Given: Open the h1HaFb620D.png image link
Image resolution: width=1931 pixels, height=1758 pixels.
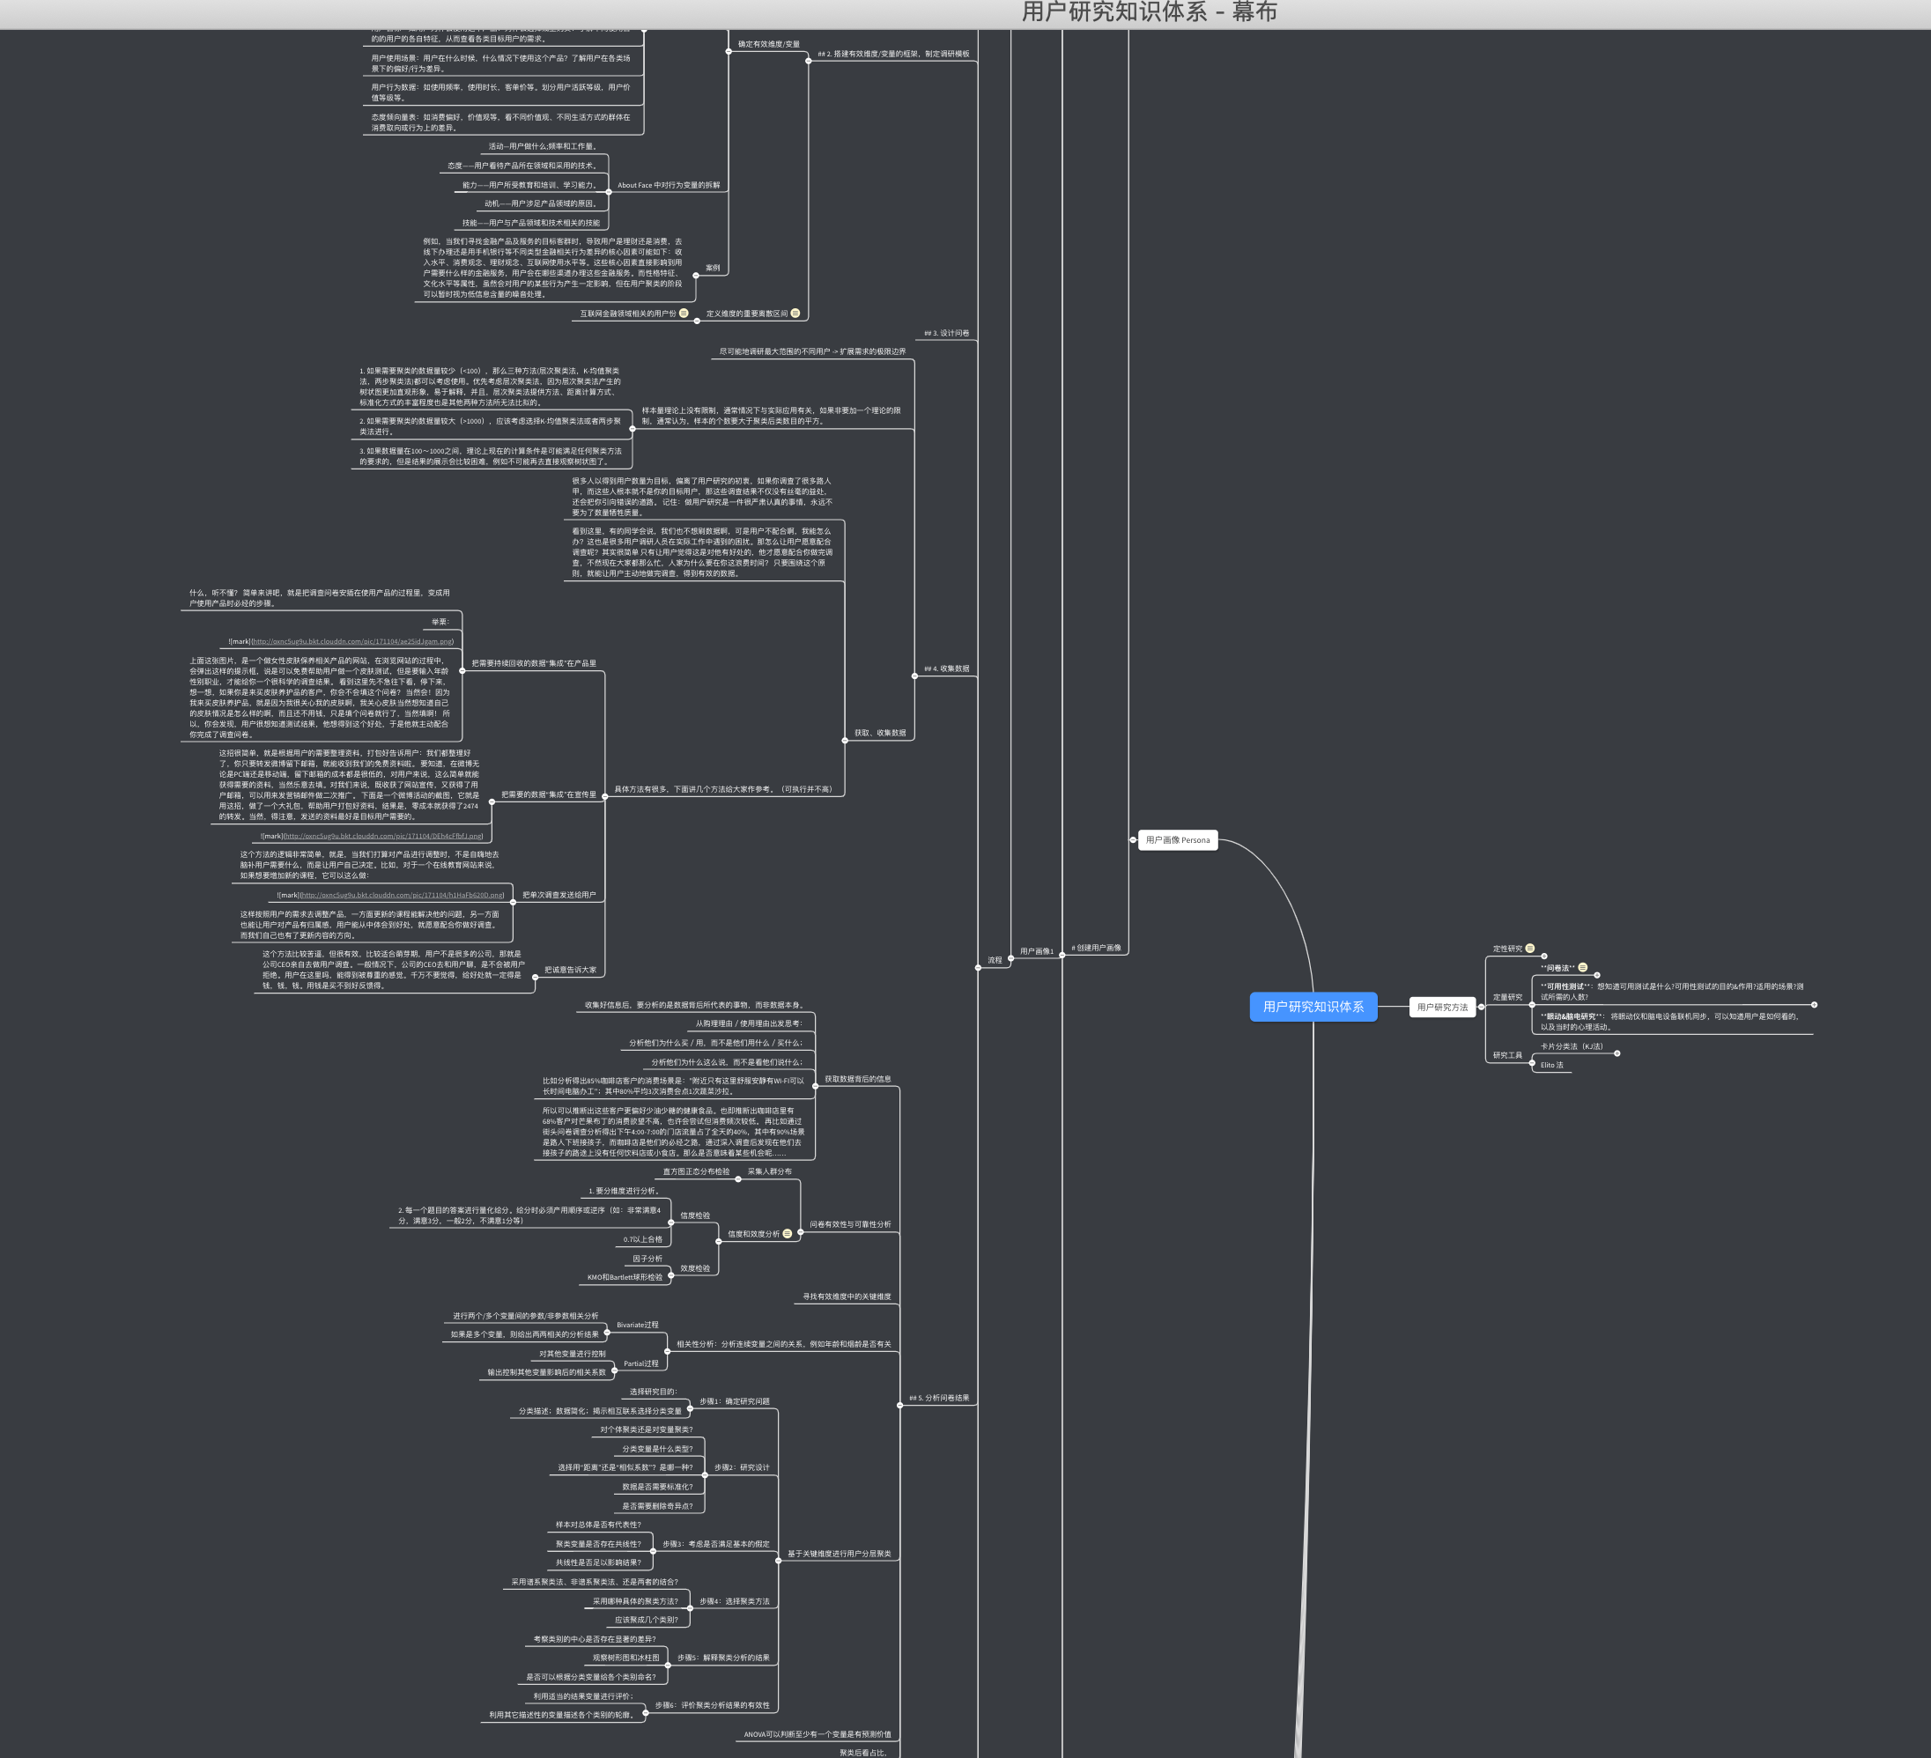Looking at the screenshot, I should tap(403, 895).
